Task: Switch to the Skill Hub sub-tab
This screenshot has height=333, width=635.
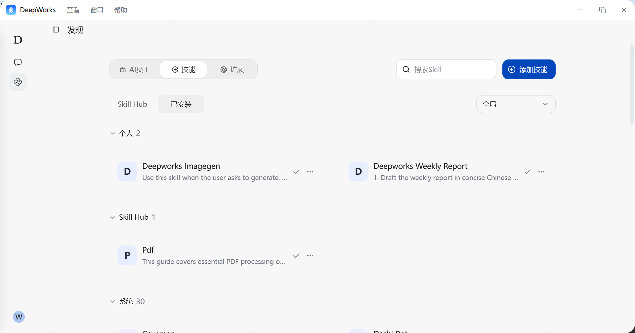Action: tap(132, 104)
